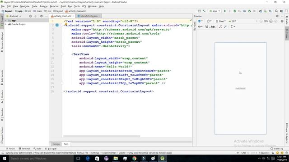Open the Build tool window button
The height and width of the screenshot is (162, 289).
tap(37, 148)
